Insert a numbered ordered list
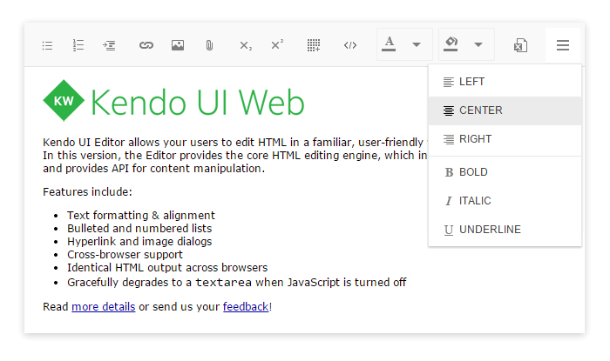 [x=78, y=45]
